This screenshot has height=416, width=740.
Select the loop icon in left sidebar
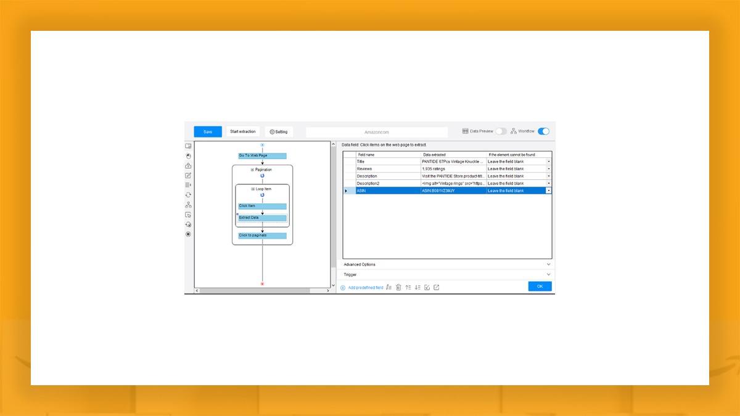(x=188, y=195)
